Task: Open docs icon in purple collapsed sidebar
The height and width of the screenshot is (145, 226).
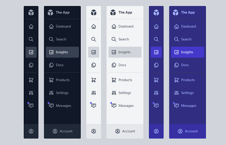Action: pyautogui.click(x=156, y=65)
